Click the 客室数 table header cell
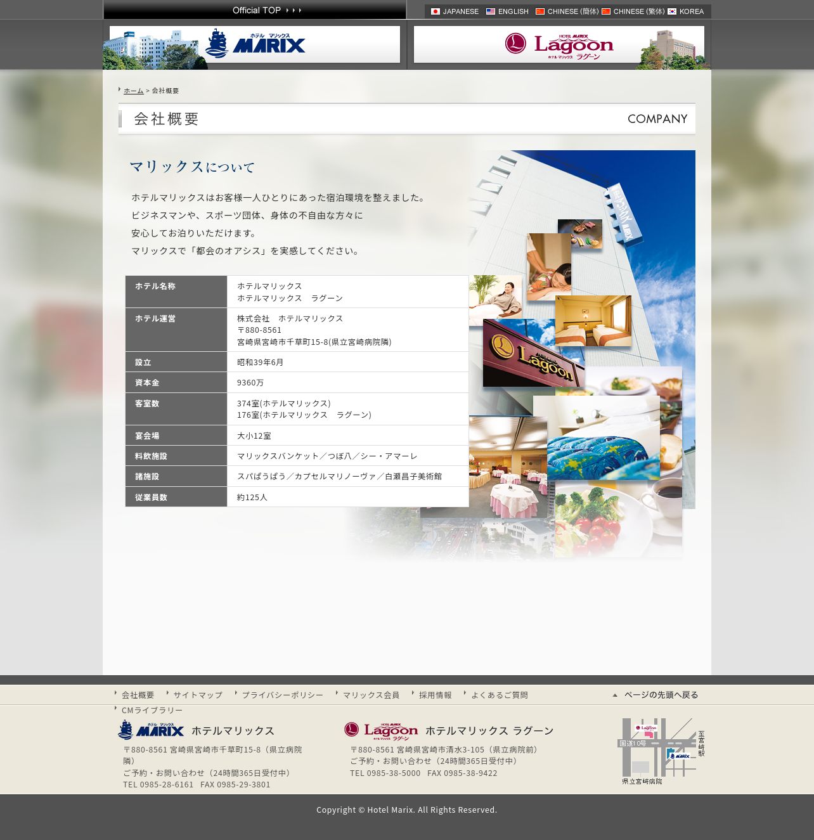The image size is (814, 840). [176, 409]
